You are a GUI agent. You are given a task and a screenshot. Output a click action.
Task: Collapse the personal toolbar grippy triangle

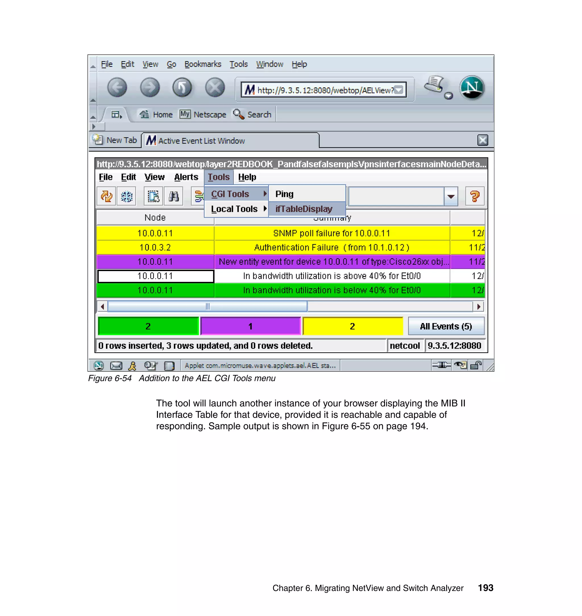click(93, 117)
